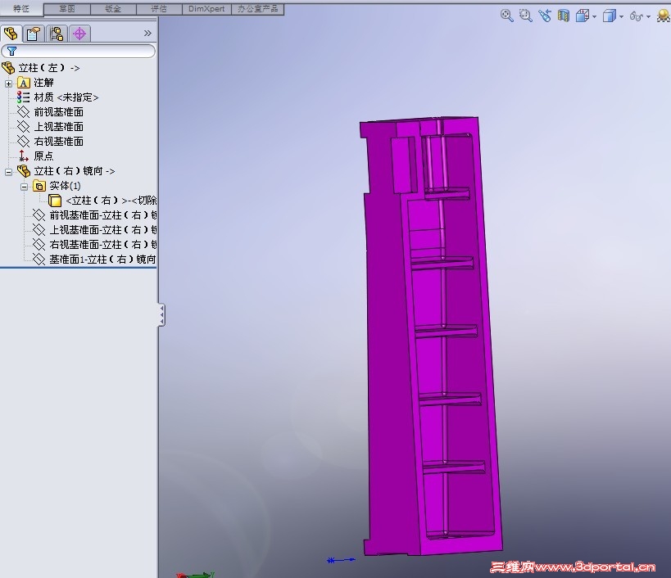
Task: Open Hide/Show Items dropdown arrow
Action: [x=648, y=16]
